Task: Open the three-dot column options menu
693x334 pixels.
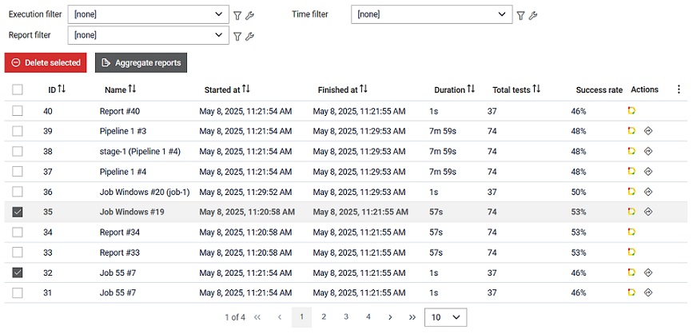Action: tap(679, 89)
